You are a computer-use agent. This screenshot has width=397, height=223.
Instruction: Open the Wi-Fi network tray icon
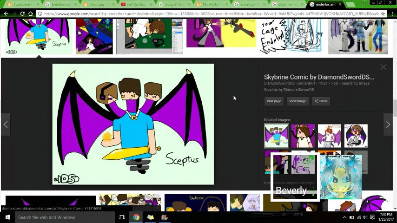[359, 217]
